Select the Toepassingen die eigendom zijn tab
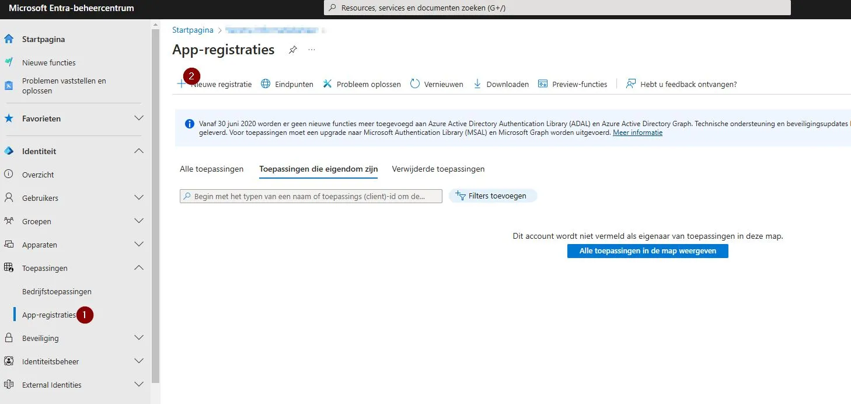851x404 pixels. click(319, 169)
